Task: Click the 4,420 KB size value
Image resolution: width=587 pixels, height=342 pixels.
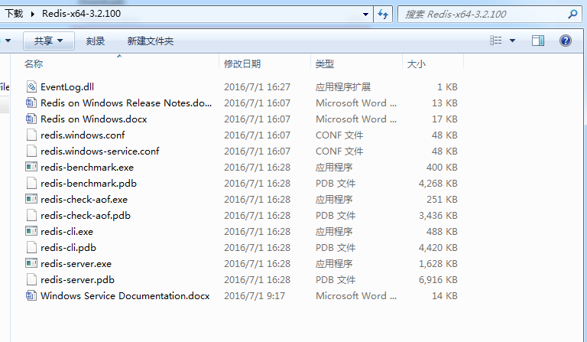Action: pos(438,248)
